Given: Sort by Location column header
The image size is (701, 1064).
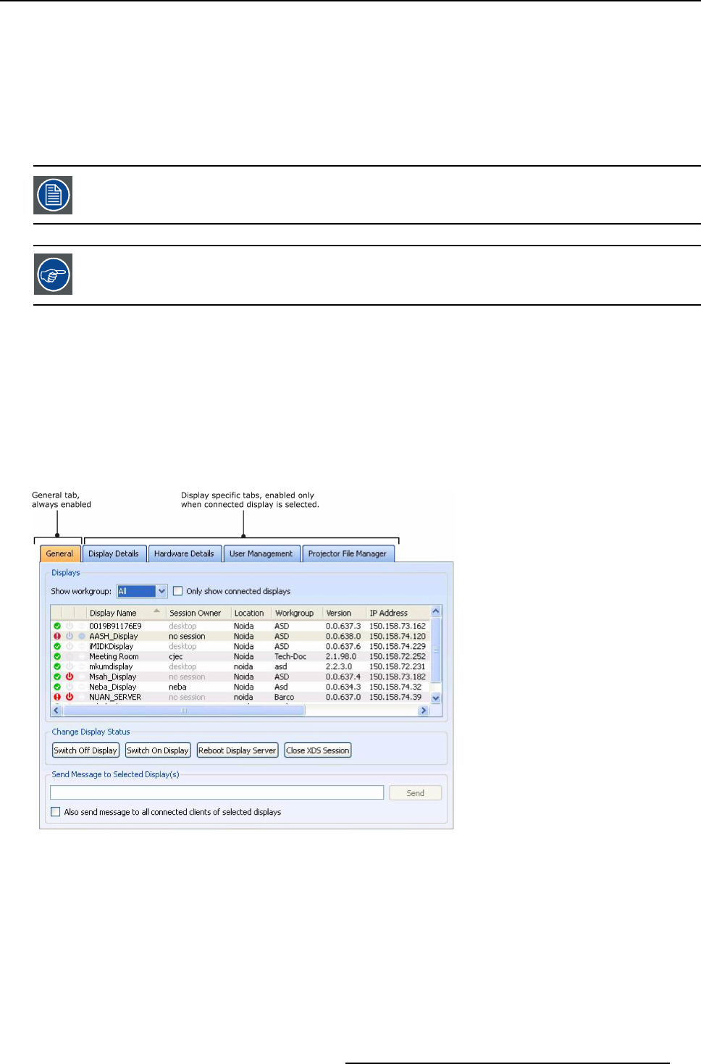Looking at the screenshot, I should tap(249, 613).
